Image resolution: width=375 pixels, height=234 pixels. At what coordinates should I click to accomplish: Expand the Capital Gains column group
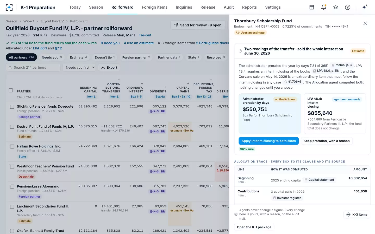[x=188, y=83]
